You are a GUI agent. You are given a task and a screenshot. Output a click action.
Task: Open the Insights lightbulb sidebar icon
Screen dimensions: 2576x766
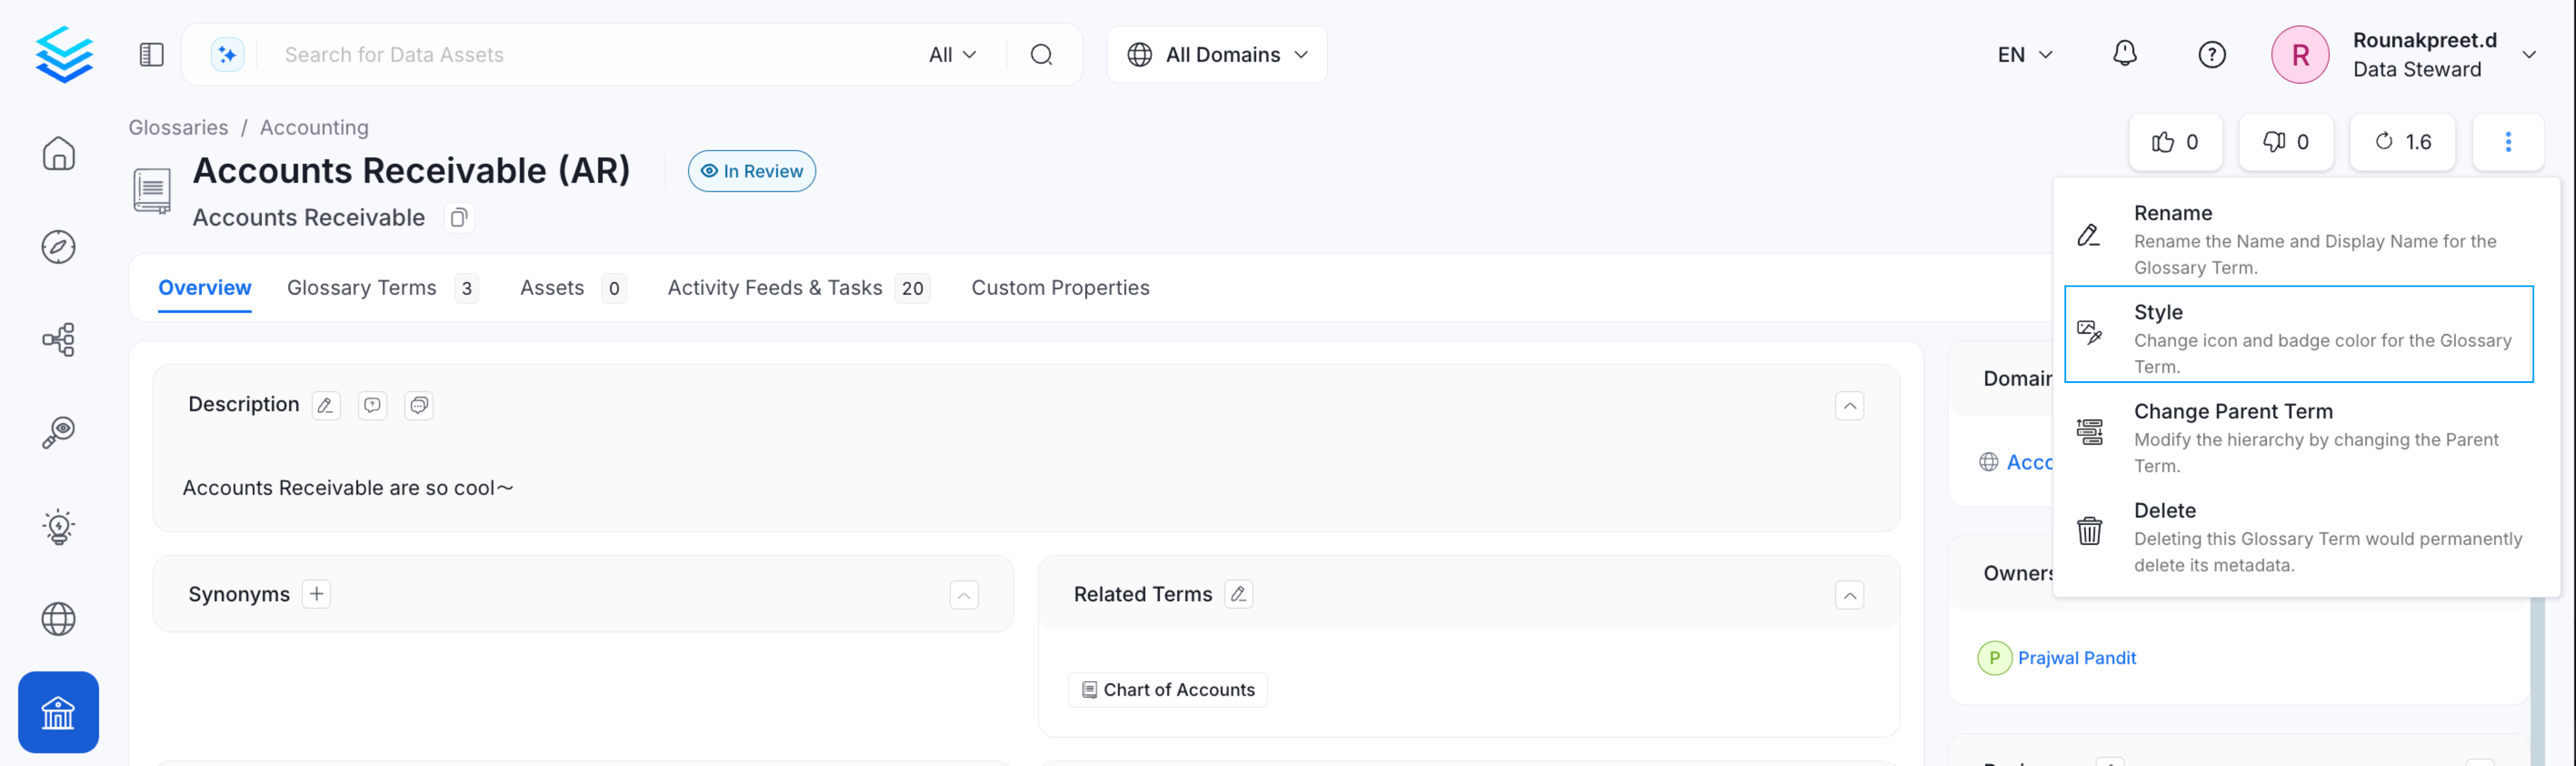pyautogui.click(x=58, y=526)
